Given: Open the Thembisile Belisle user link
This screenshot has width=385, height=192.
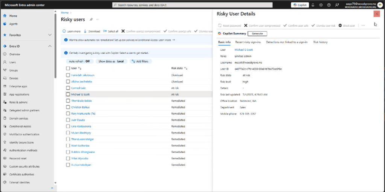Looking at the screenshot, I should click(x=81, y=101).
